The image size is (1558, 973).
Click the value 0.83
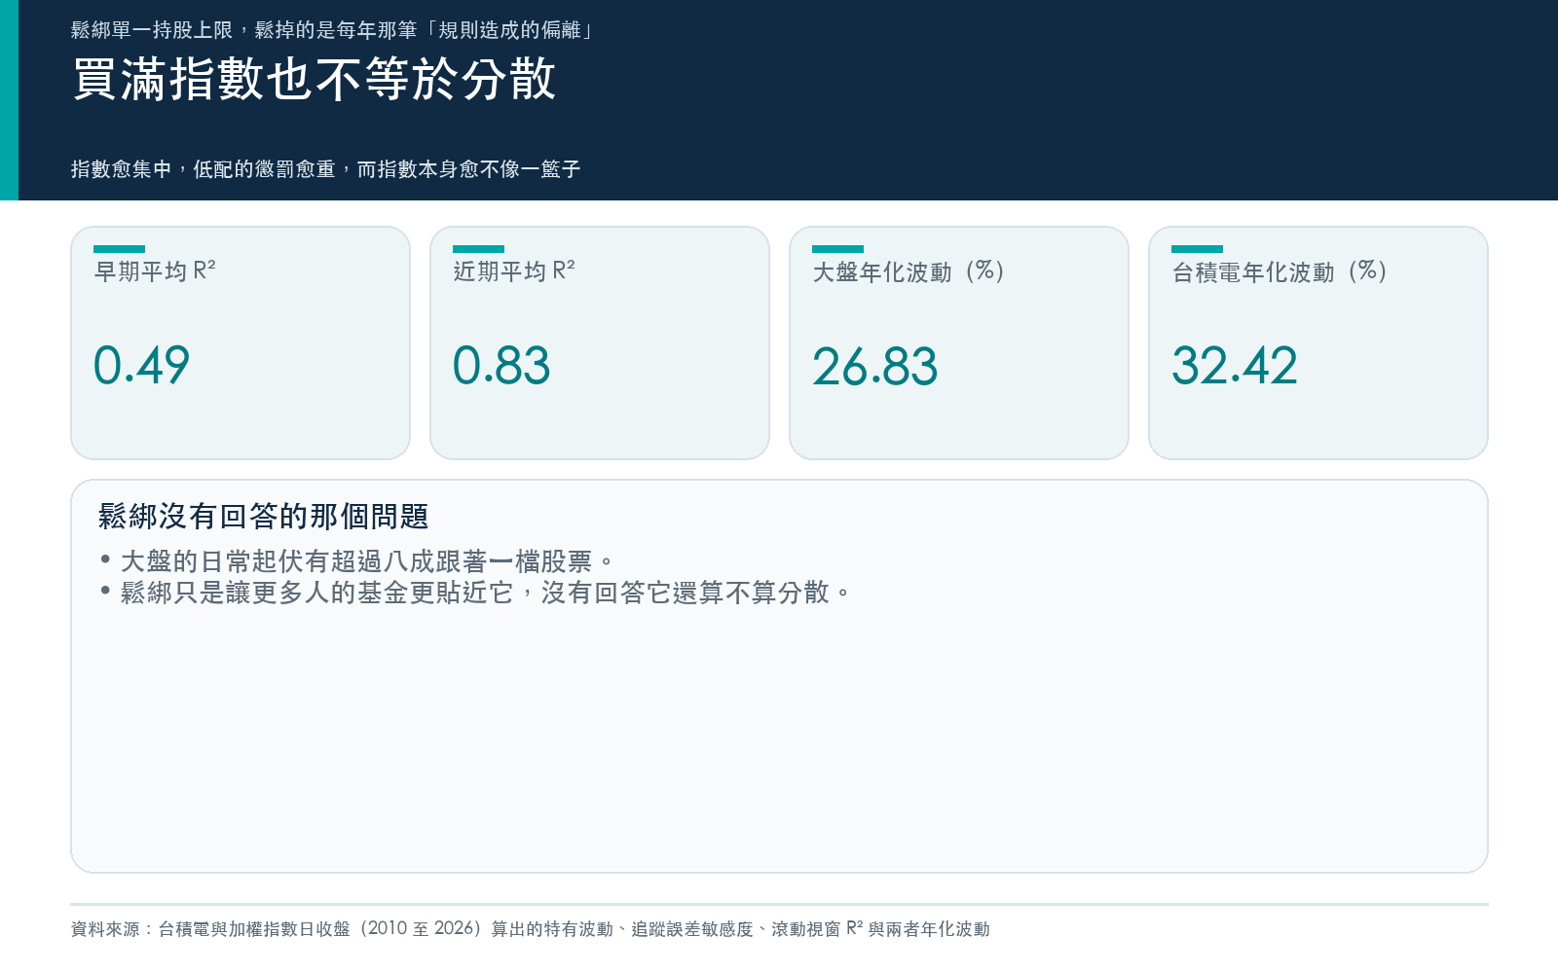pos(501,366)
